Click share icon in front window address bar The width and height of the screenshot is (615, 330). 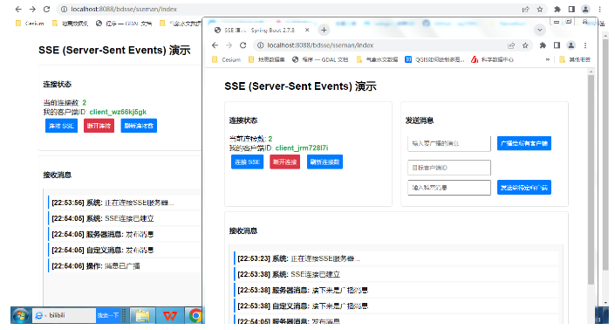(x=511, y=45)
